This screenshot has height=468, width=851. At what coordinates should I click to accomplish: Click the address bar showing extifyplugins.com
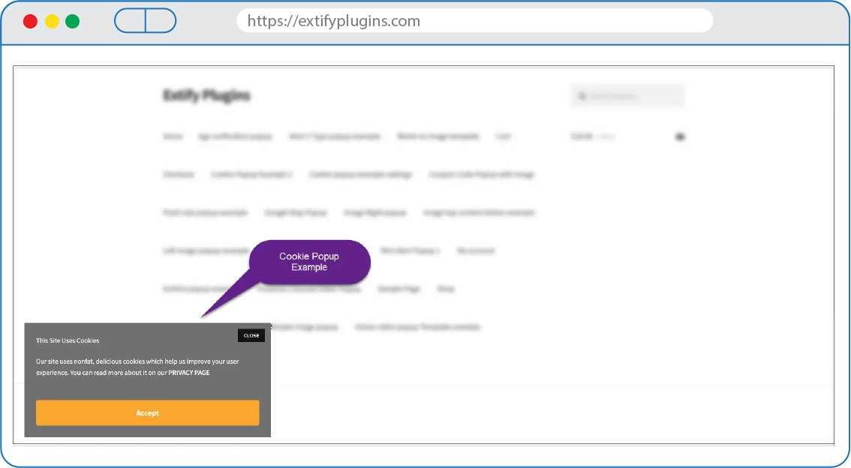(x=474, y=21)
